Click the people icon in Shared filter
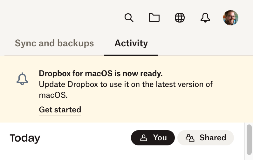 190,138
